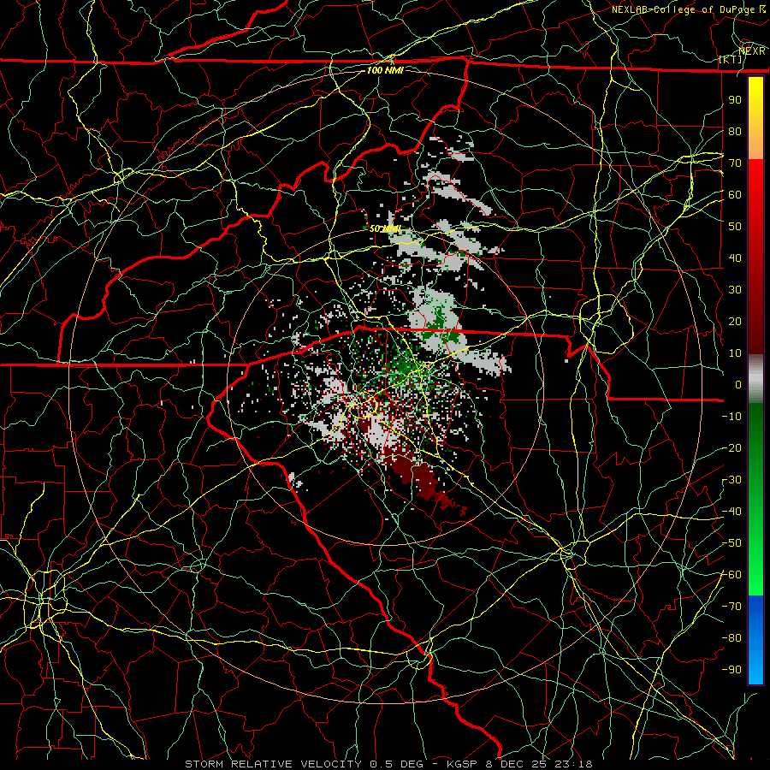Pick the -10 label on velocity scale
770x770 pixels.
coord(731,417)
